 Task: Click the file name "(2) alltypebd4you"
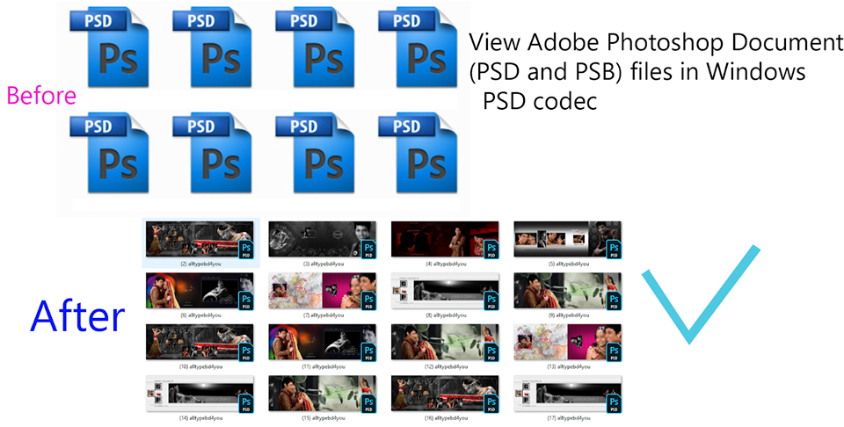pos(201,264)
